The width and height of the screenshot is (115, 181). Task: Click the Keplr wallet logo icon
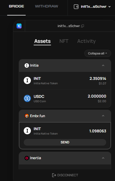(x=19, y=26)
